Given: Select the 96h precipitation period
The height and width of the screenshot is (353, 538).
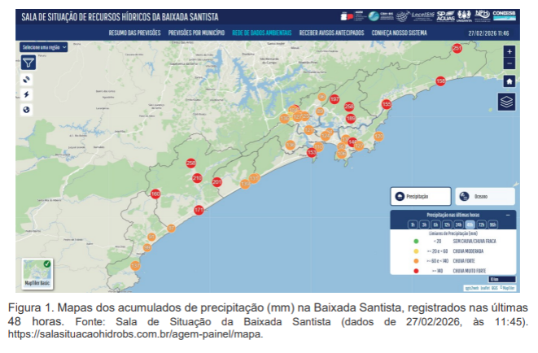Looking at the screenshot, I should (493, 224).
